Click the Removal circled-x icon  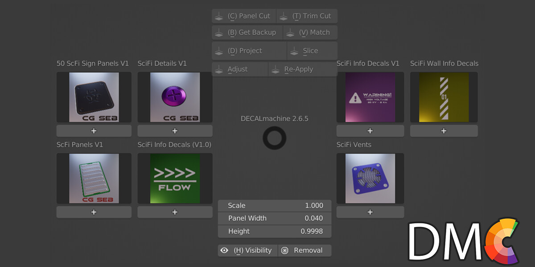click(285, 250)
